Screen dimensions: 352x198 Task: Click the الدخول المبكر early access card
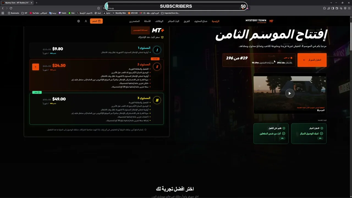click(x=309, y=133)
